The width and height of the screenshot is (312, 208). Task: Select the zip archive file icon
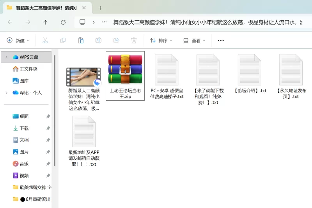click(x=125, y=70)
